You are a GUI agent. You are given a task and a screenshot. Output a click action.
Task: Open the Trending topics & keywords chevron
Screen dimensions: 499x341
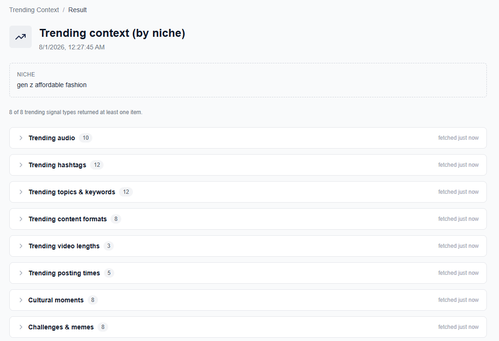pyautogui.click(x=21, y=192)
